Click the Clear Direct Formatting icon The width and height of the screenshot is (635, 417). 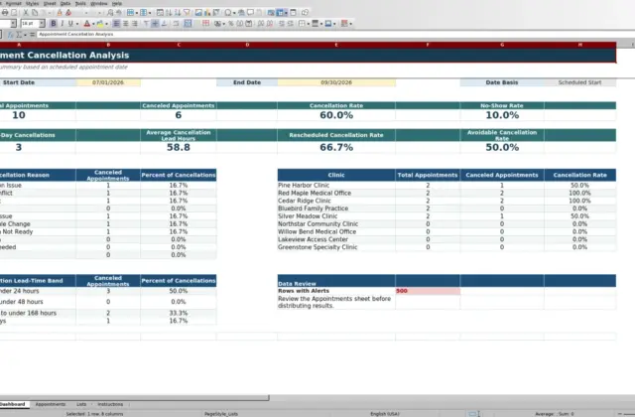[68, 13]
